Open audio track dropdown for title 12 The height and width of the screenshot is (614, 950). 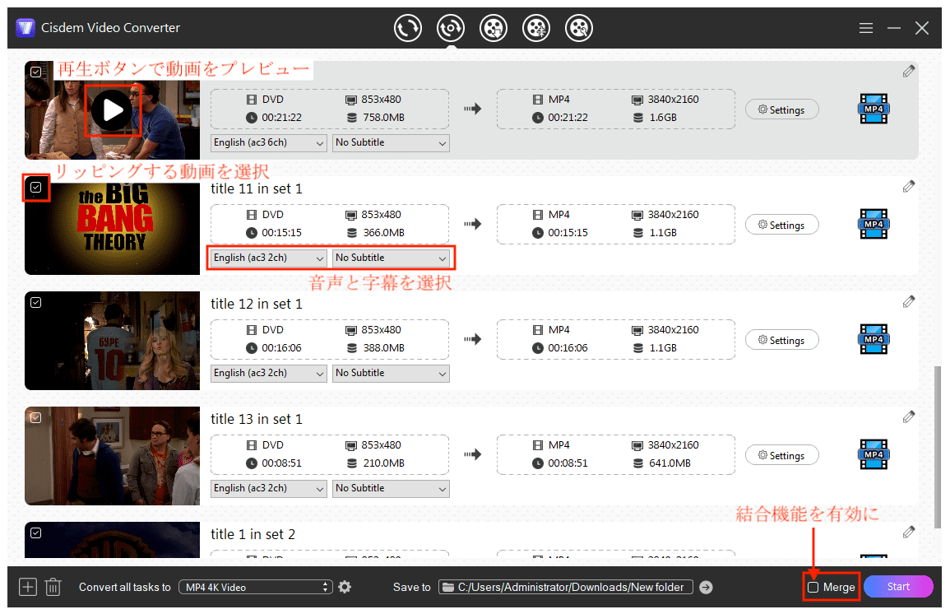pyautogui.click(x=269, y=374)
